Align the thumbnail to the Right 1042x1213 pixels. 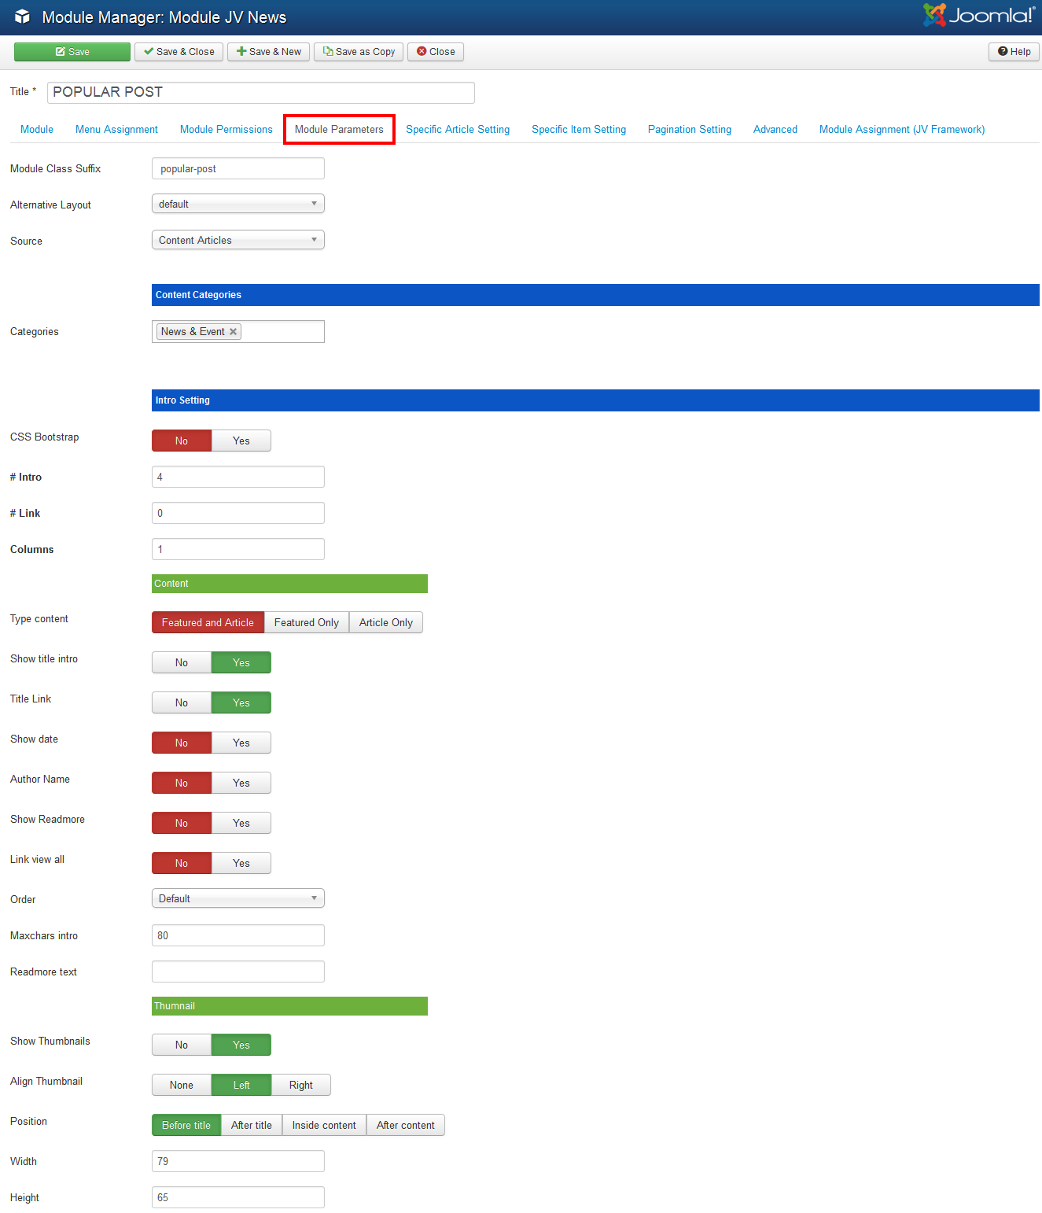(x=300, y=1086)
